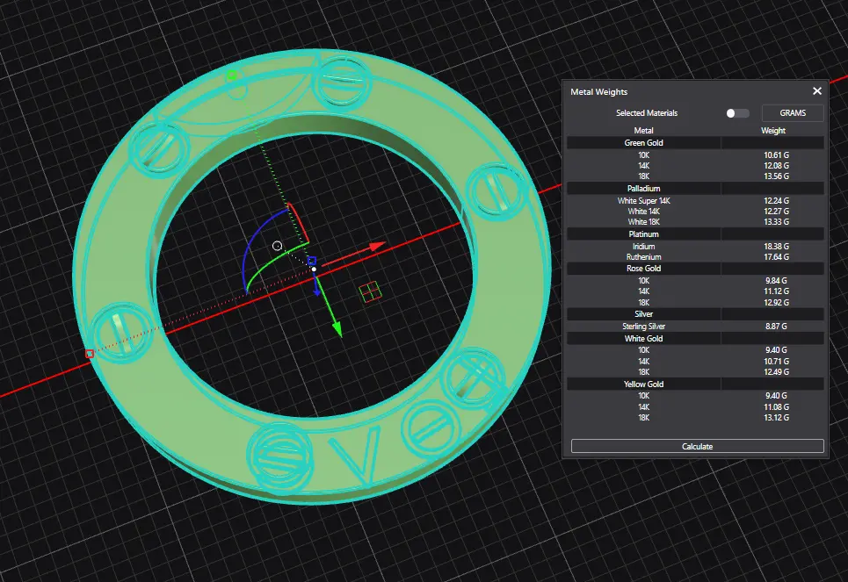Click the small red-green grid square marker
The height and width of the screenshot is (582, 848).
(370, 291)
